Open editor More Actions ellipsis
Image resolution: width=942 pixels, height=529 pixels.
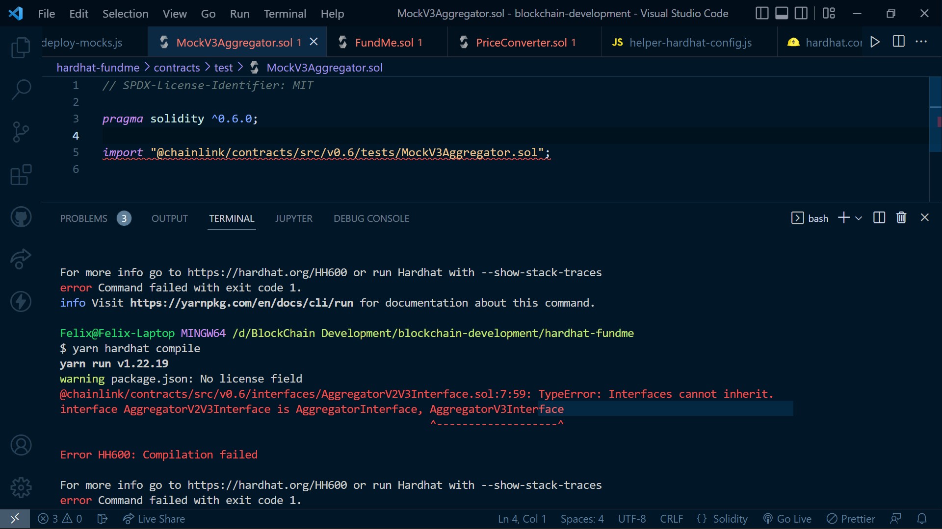tap(921, 42)
